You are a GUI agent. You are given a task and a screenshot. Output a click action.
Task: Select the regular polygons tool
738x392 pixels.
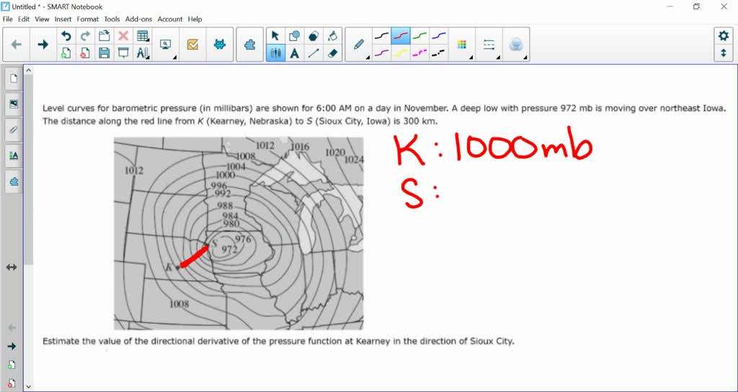pos(314,36)
